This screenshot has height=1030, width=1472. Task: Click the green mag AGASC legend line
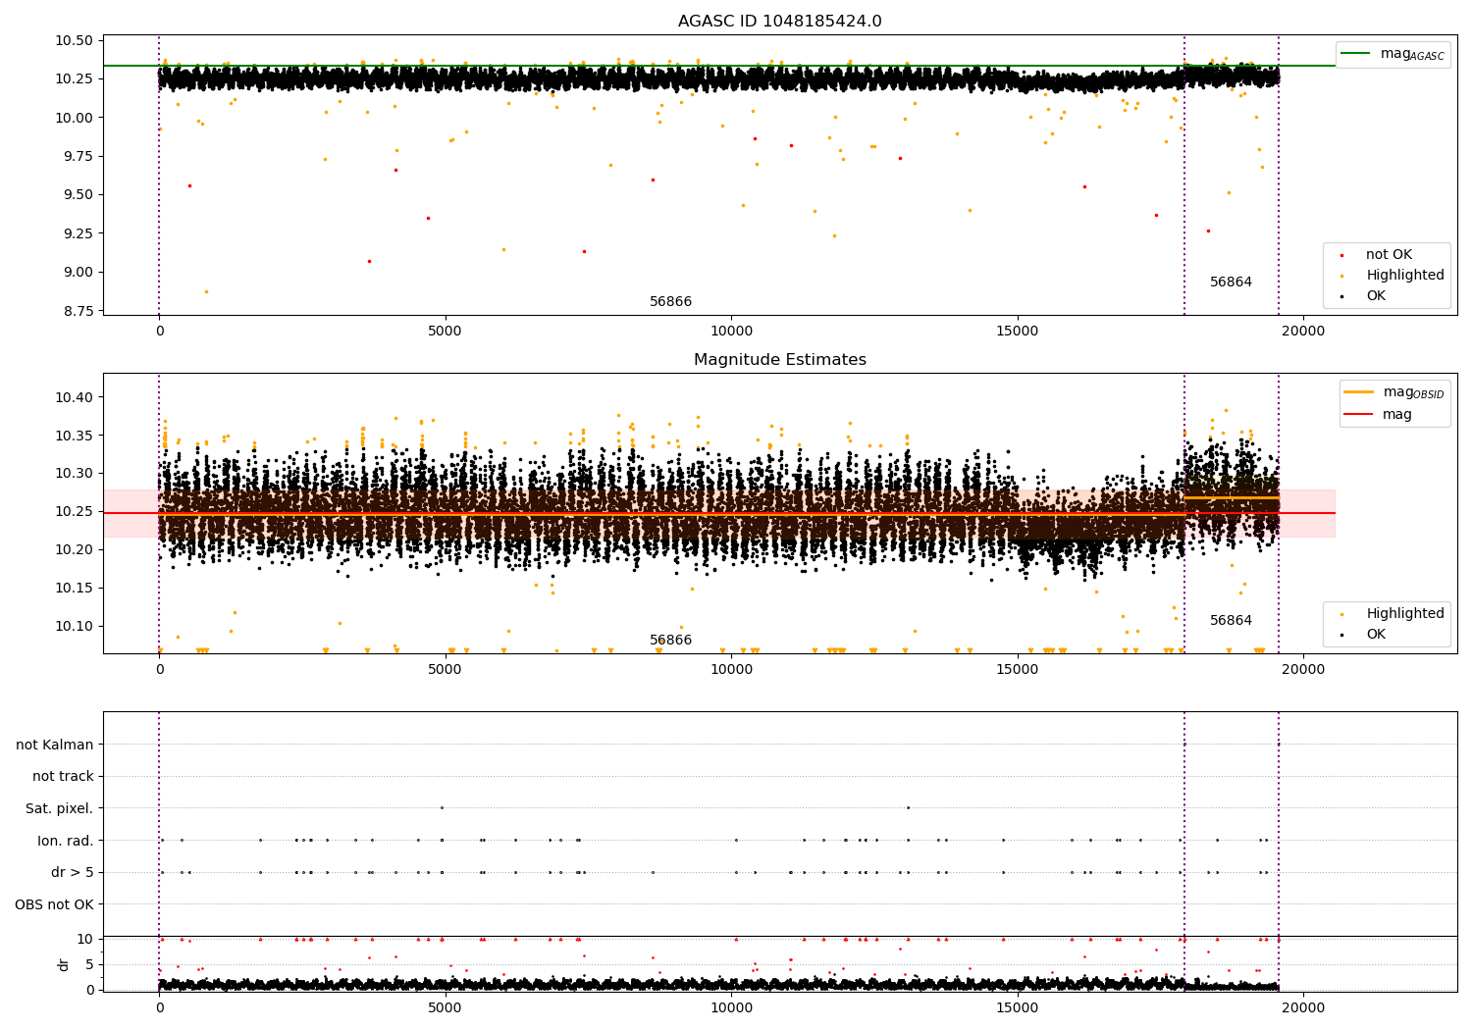1355,54
